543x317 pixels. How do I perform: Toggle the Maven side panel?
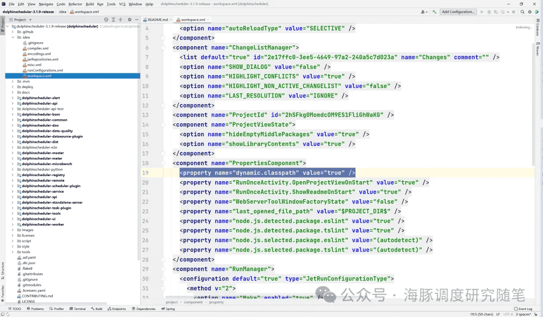click(x=537, y=49)
